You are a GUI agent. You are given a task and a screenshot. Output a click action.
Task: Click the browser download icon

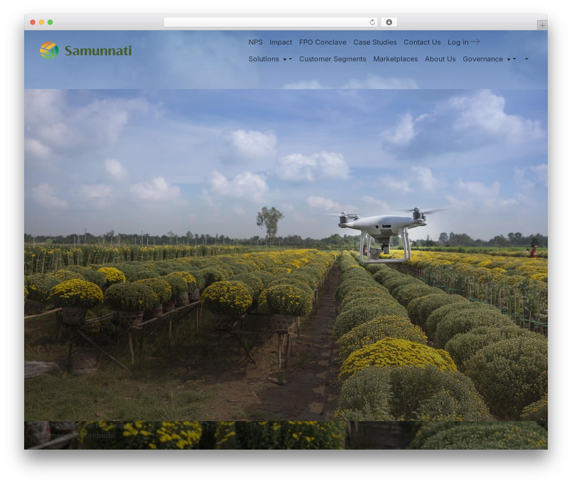point(389,22)
